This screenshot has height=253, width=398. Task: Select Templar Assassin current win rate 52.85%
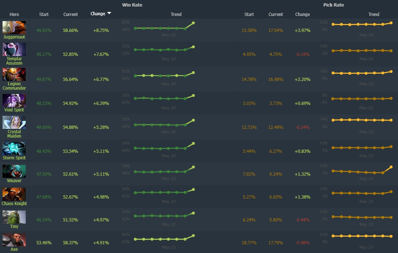[x=70, y=54]
